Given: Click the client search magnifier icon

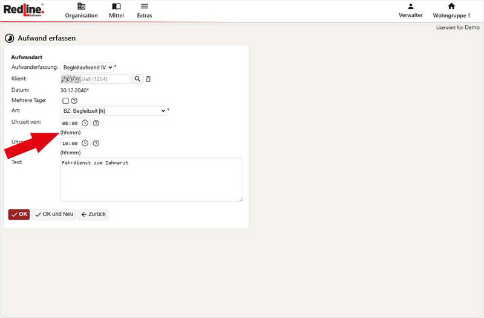Looking at the screenshot, I should click(137, 79).
